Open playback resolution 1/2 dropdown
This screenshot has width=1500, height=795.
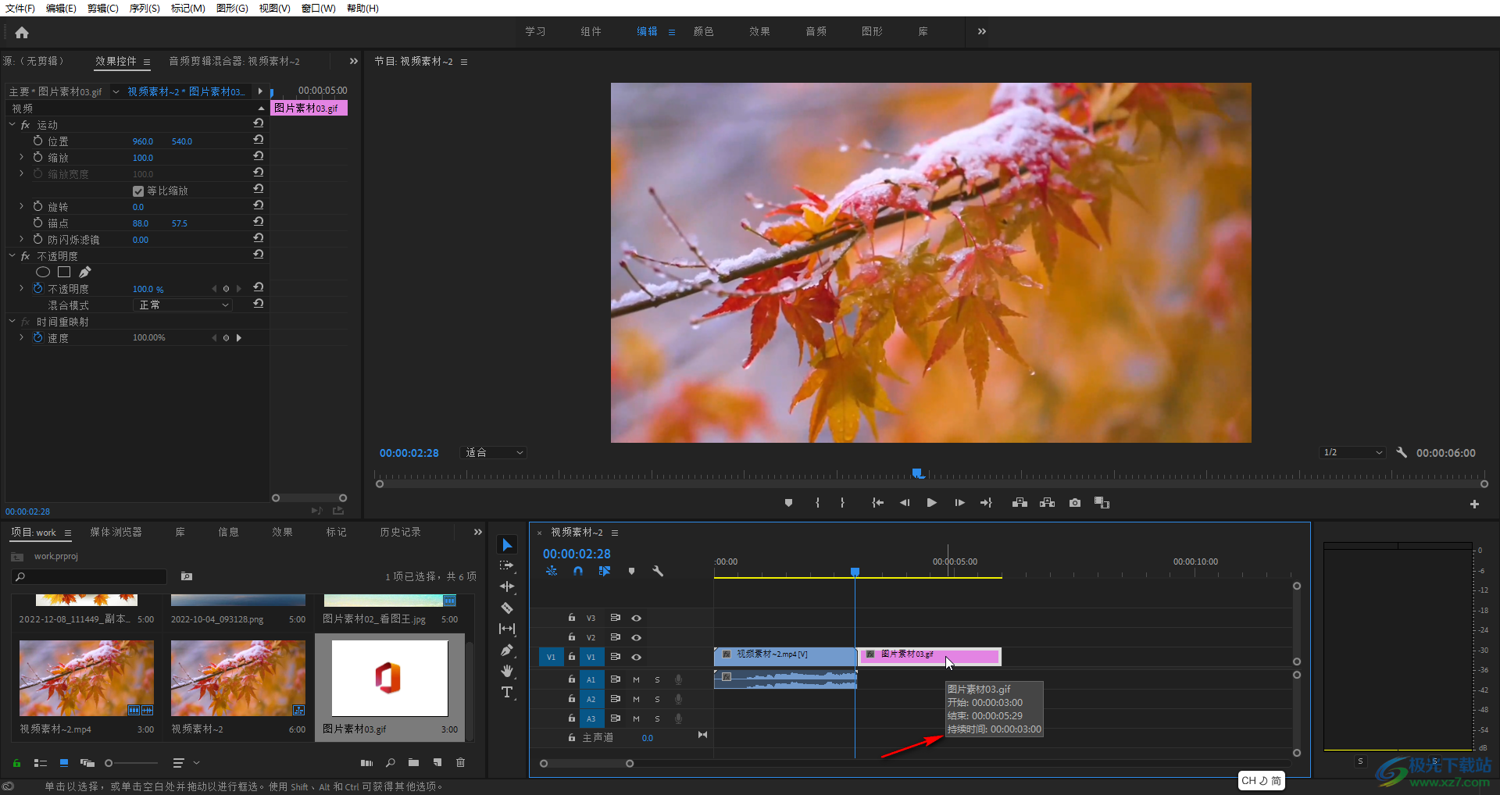1352,452
